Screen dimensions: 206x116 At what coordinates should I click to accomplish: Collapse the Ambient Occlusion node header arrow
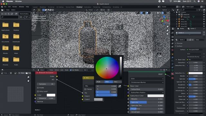[x=37, y=73]
